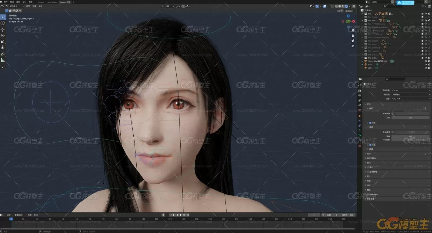Toggle the camera view gizmo
The height and width of the screenshot is (233, 432).
(353, 41)
